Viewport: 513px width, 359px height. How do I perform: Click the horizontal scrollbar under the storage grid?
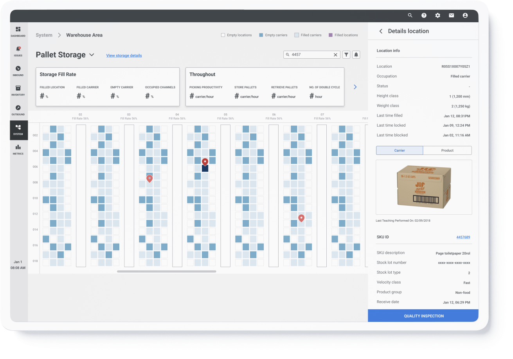pos(166,271)
